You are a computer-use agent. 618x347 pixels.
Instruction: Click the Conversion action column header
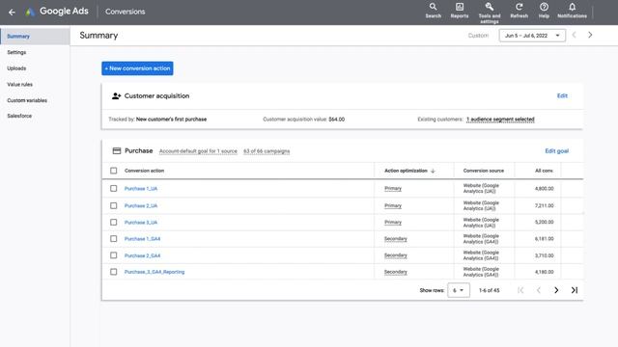pos(144,171)
